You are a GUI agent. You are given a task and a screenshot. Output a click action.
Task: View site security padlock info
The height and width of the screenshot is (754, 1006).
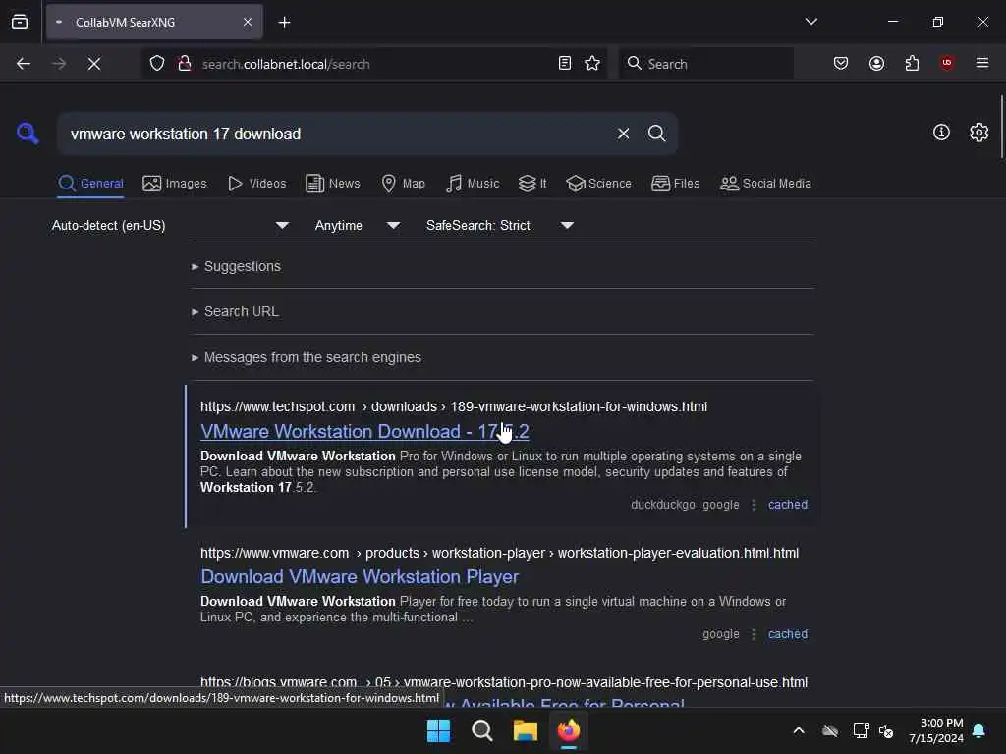click(x=185, y=64)
